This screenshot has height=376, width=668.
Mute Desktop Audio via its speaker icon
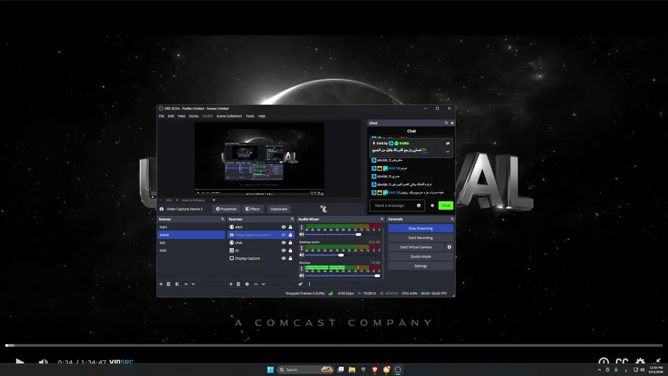point(301,255)
